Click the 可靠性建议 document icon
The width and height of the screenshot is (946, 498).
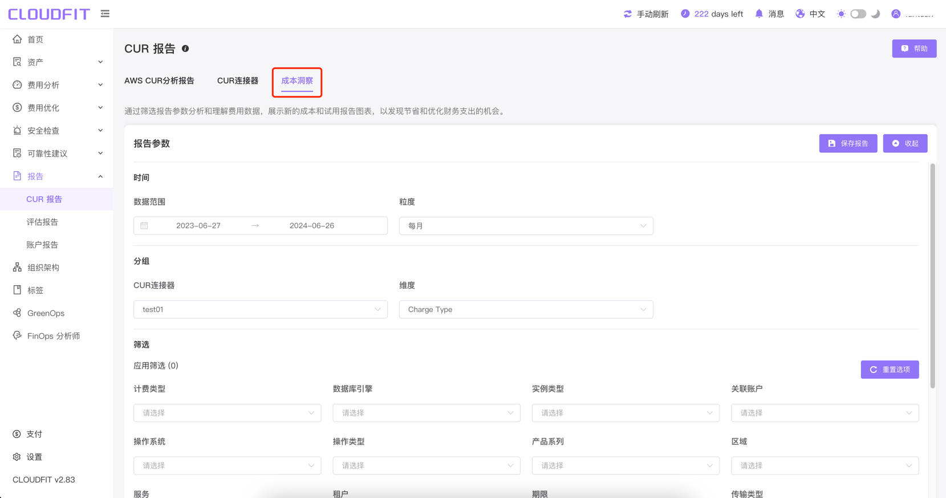click(x=17, y=153)
